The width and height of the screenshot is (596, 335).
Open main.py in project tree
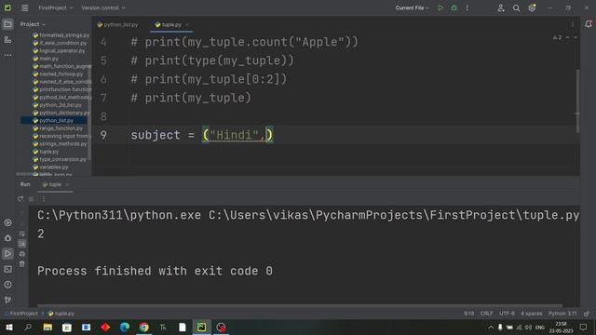[46, 59]
